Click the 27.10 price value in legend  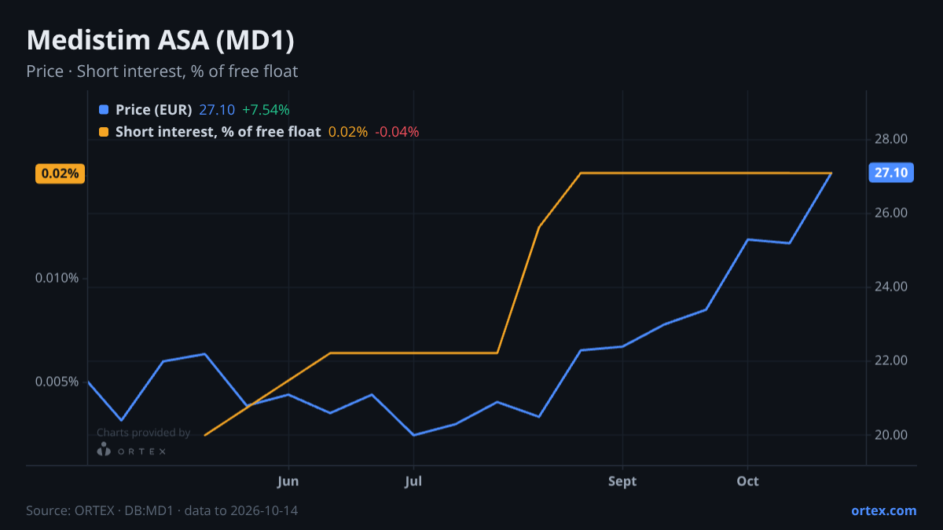pos(217,110)
